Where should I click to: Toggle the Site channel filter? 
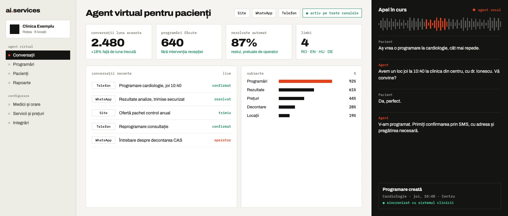tap(242, 13)
